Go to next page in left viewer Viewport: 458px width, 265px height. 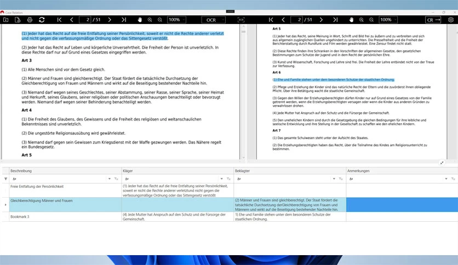110,20
